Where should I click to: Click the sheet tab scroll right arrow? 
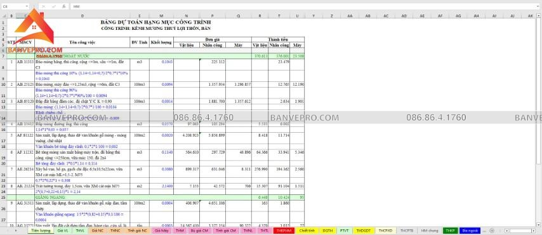pyautogui.click(x=16, y=231)
